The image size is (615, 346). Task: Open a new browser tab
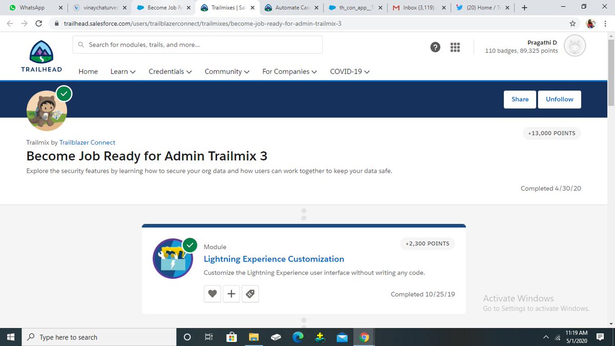point(524,8)
